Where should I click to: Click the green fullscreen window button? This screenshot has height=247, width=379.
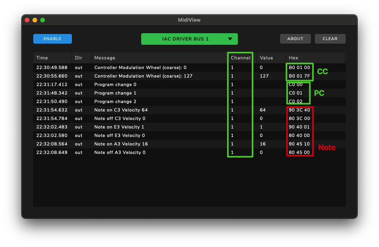point(43,20)
